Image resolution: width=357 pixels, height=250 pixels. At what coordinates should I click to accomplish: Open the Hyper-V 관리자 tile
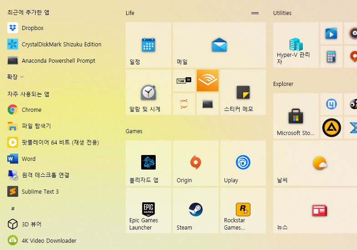click(296, 45)
